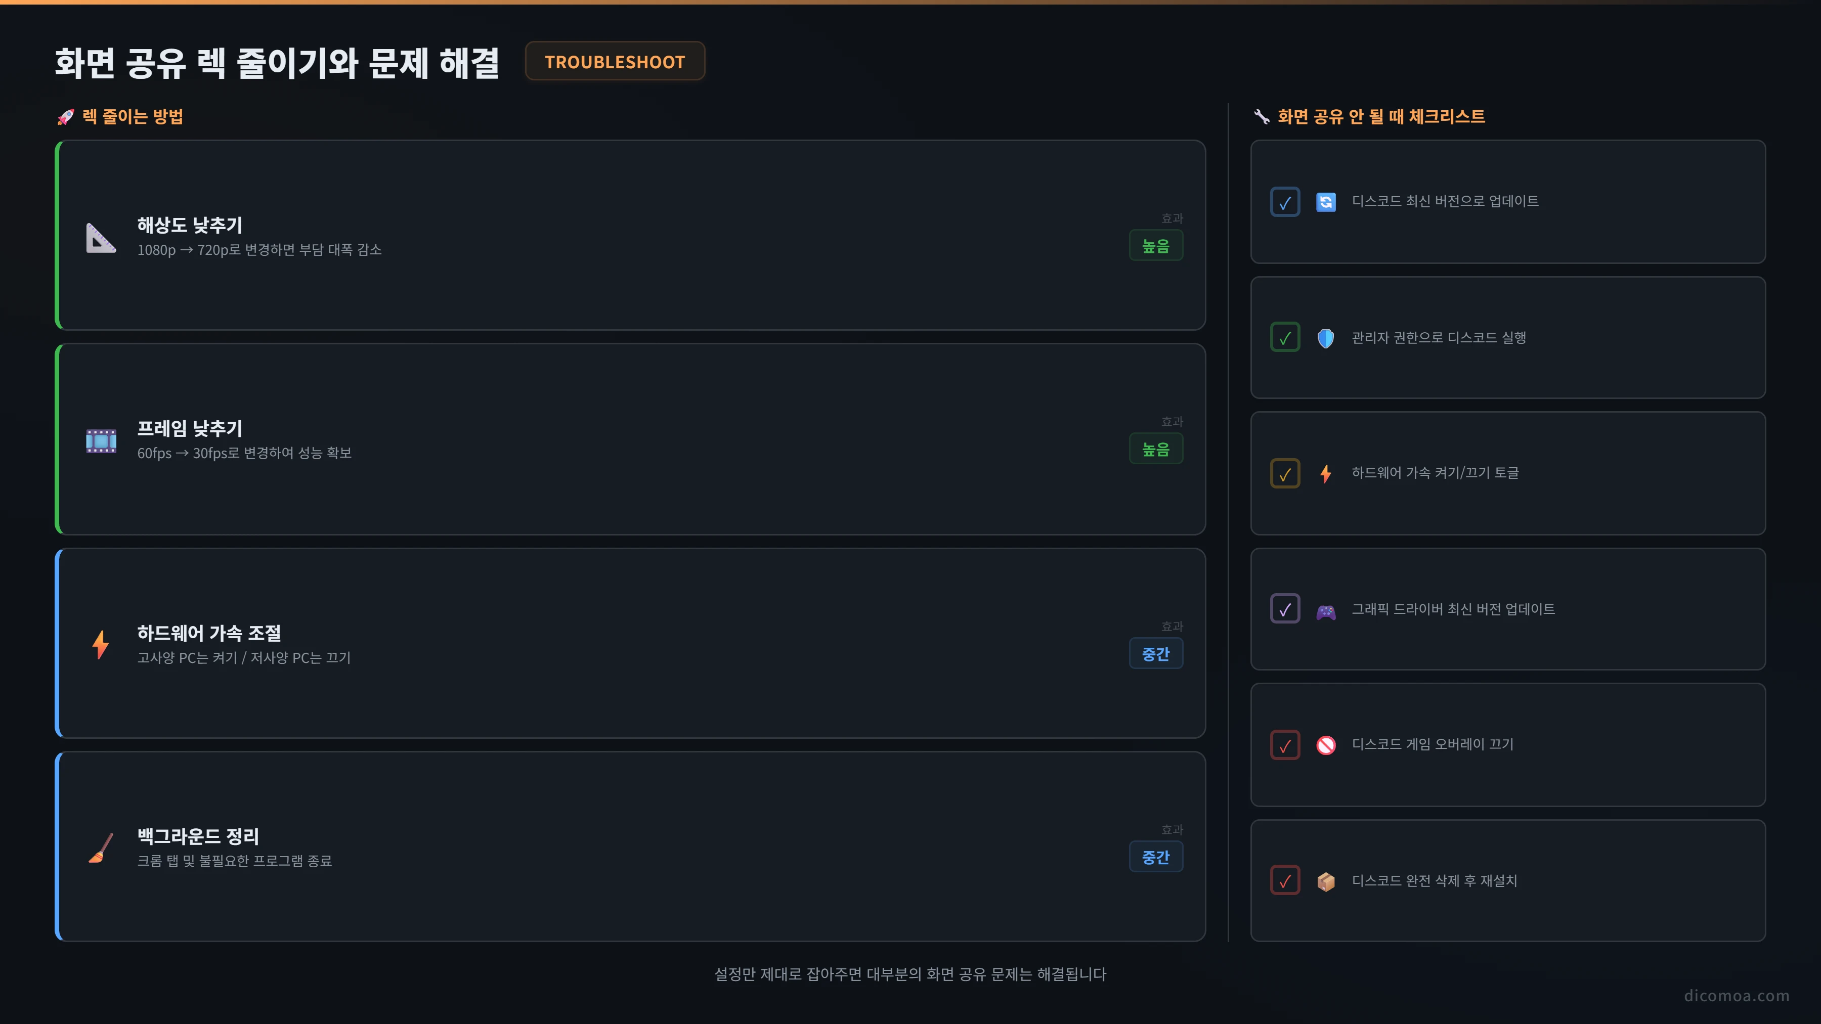Click the lightning icon next to 하드웨어 가속 켜기/끄기 토글
The width and height of the screenshot is (1821, 1024).
tap(1326, 473)
